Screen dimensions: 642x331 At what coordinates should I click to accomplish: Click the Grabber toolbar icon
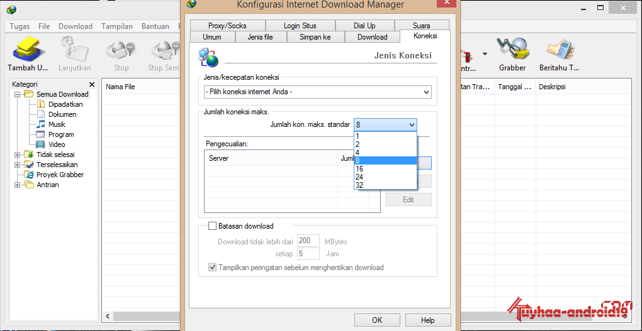point(512,49)
